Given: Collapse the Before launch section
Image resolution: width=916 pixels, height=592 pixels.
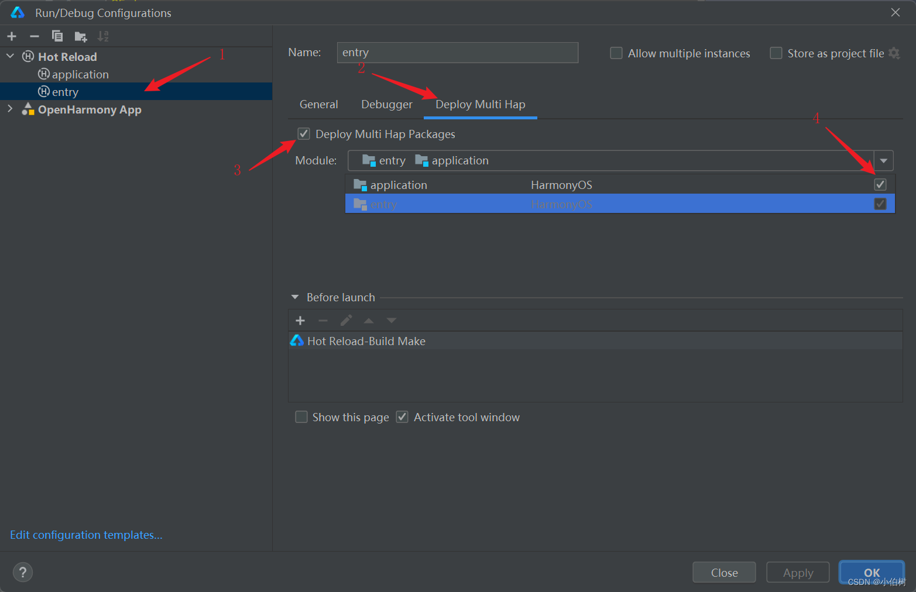Looking at the screenshot, I should coord(295,297).
